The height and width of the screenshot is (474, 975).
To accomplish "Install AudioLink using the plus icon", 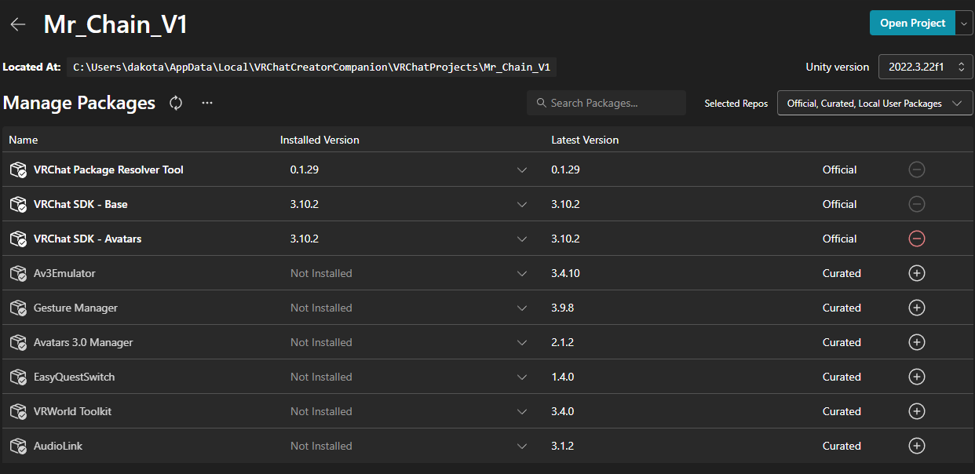I will pos(916,446).
